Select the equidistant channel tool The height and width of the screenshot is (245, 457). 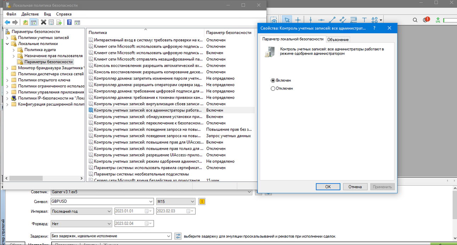click(343, 20)
